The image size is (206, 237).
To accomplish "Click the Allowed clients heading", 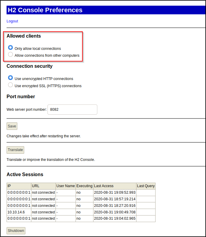I will 24,36.
